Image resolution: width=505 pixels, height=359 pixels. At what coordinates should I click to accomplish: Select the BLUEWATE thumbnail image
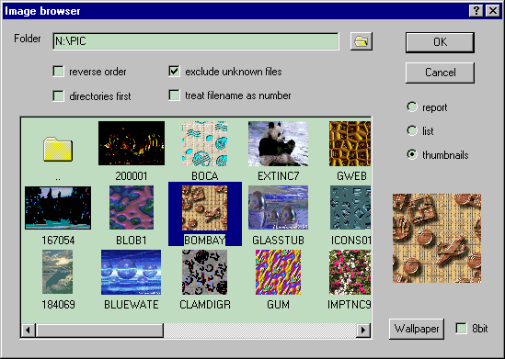[x=132, y=272]
